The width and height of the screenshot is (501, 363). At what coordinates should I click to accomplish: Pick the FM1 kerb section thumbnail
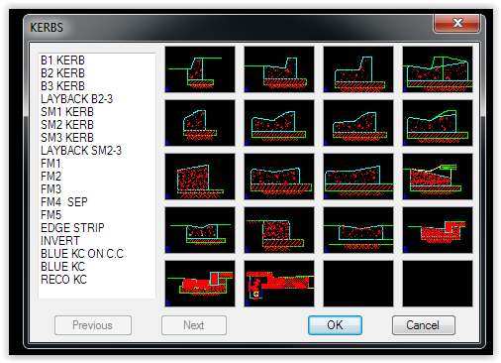200,177
